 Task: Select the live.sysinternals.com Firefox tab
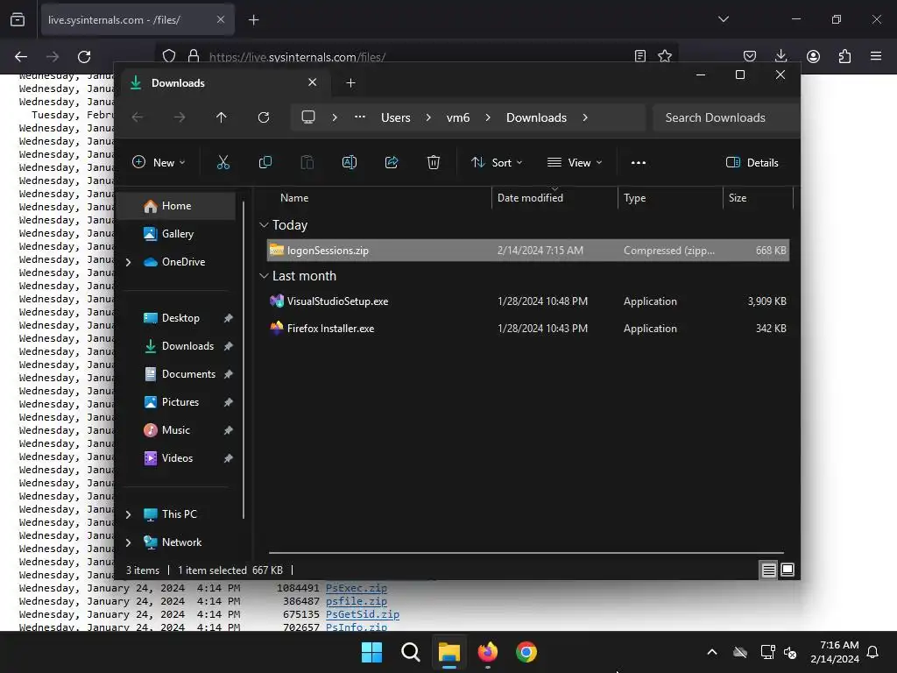click(x=138, y=20)
